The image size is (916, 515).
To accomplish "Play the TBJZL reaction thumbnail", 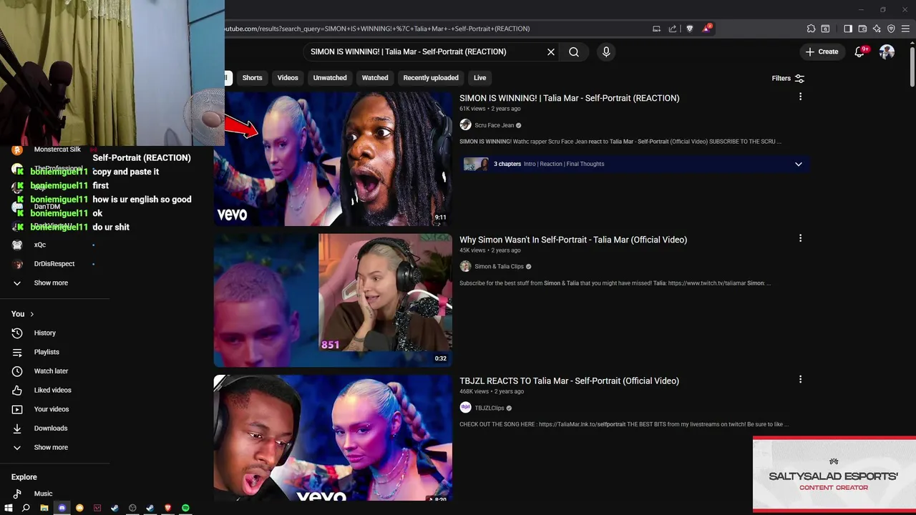I will pos(333,438).
